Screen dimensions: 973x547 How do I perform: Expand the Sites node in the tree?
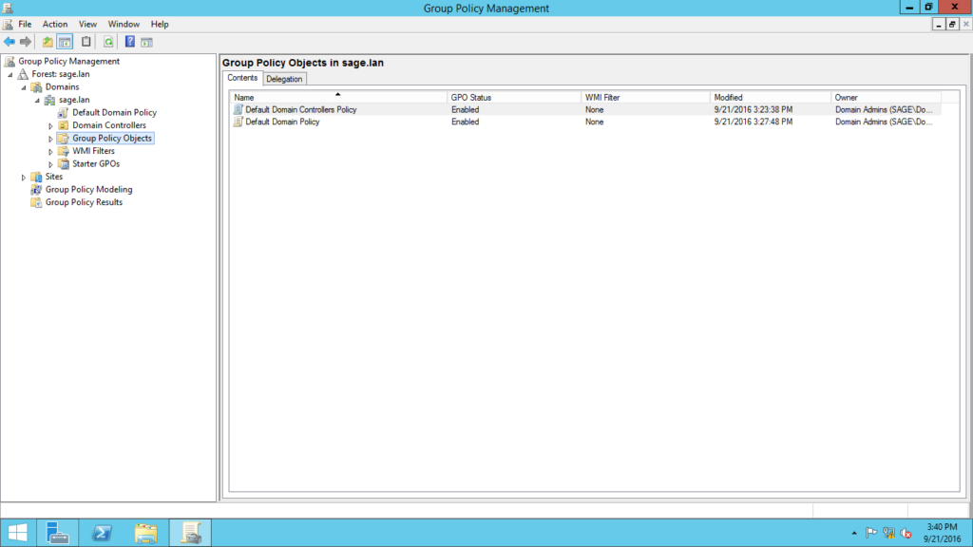pyautogui.click(x=24, y=177)
